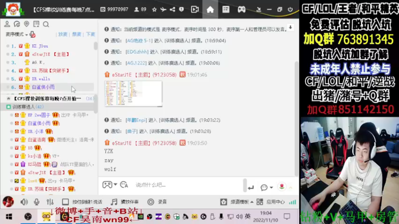Screen dimensions: 399x224
Task: Click the 下麦 link
Action: click(x=90, y=34)
